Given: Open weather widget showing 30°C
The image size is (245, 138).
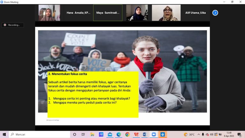Looking at the screenshot, I should click(x=189, y=134).
